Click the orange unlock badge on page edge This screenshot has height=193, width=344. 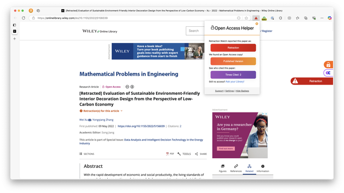click(328, 65)
